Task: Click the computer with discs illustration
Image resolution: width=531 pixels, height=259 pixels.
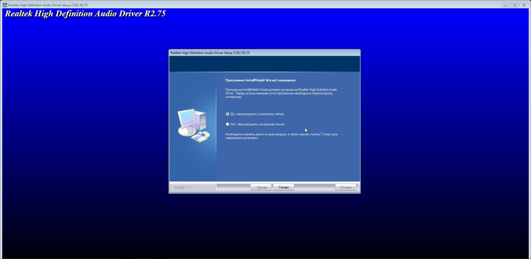Action: tap(194, 126)
